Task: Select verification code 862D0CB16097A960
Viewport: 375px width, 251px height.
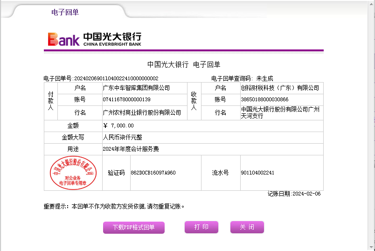Action: click(153, 173)
